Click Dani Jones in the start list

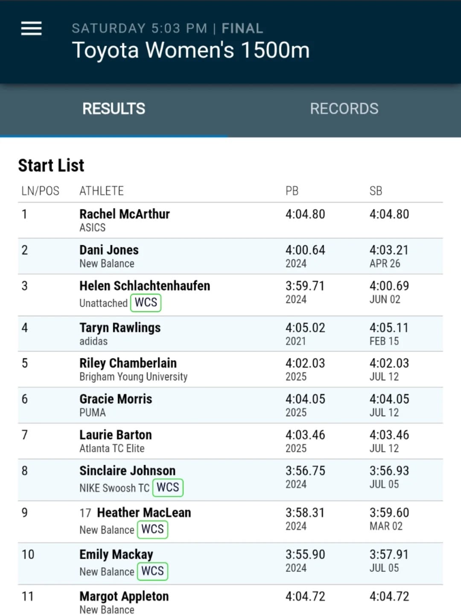tap(109, 250)
